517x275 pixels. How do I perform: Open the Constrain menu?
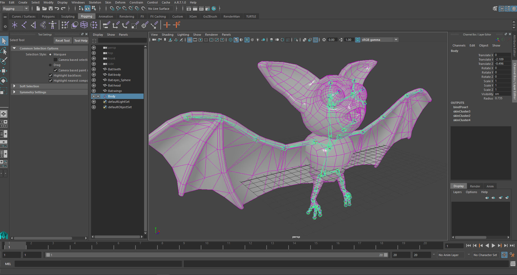pos(136,2)
